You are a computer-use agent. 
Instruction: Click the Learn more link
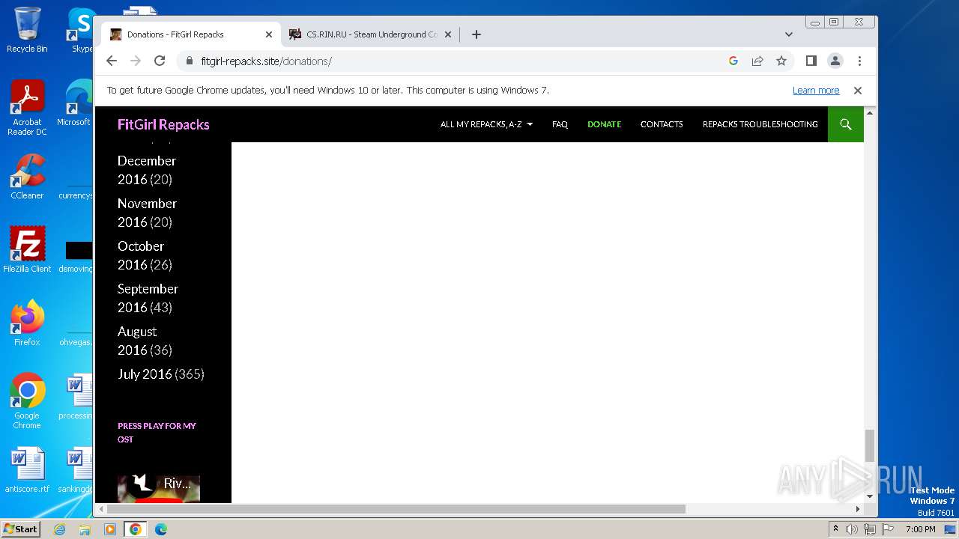coord(816,90)
